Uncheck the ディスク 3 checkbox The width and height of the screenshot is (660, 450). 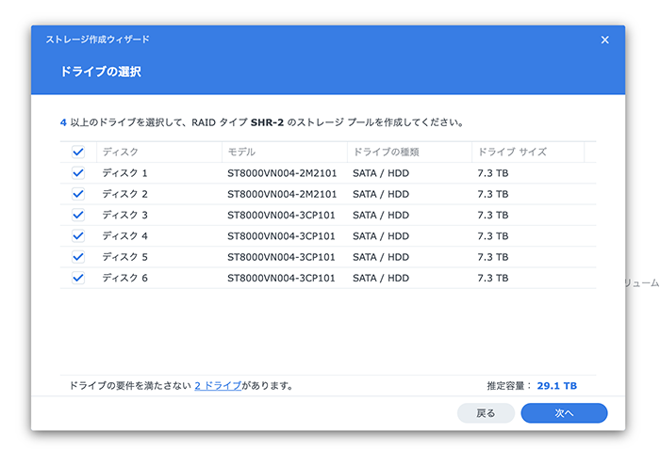tap(78, 215)
